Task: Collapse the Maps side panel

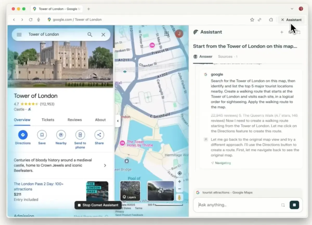Action: coord(118,121)
